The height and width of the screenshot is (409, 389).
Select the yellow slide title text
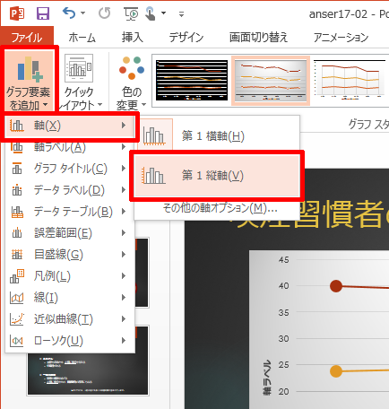coord(311,214)
